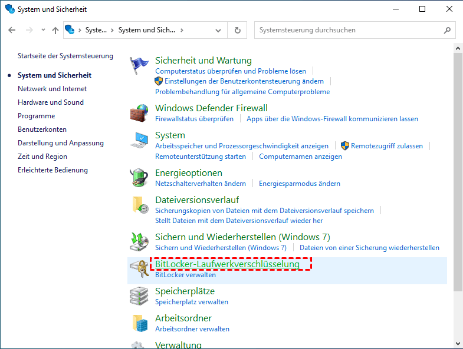Click Firewallstatus überprüfen link
Screen dimensions: 463x349
[x=194, y=119]
